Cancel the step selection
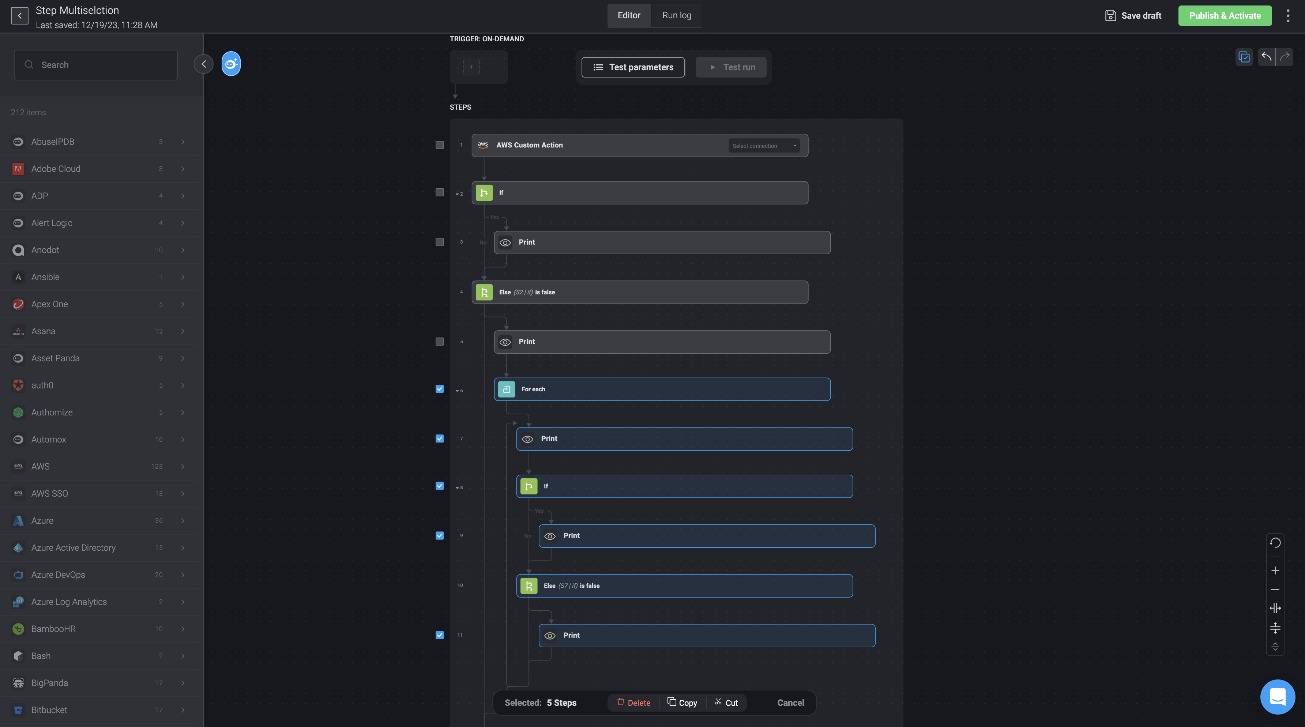1305x727 pixels. [x=790, y=703]
